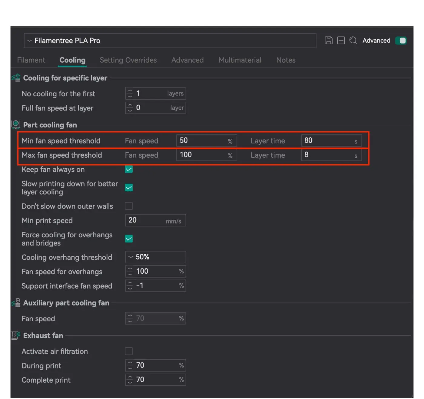Uncheck Keep fan always on
This screenshot has width=424, height=399.
(x=129, y=170)
